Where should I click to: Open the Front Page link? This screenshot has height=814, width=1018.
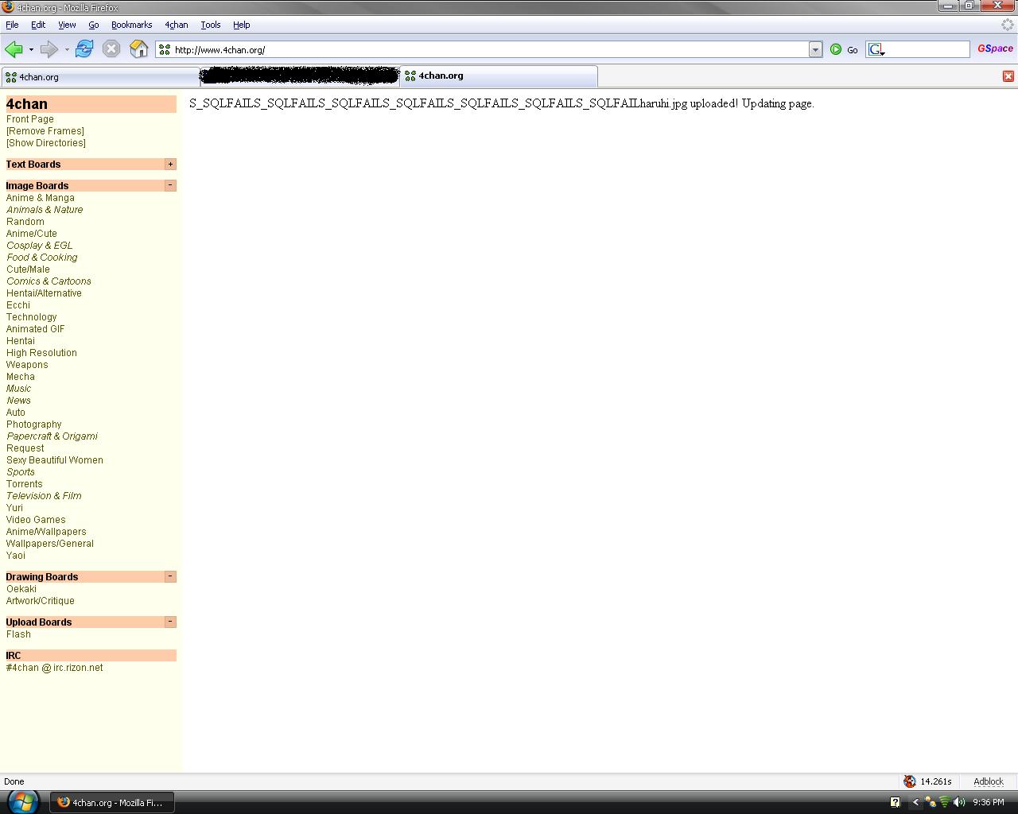coord(30,119)
